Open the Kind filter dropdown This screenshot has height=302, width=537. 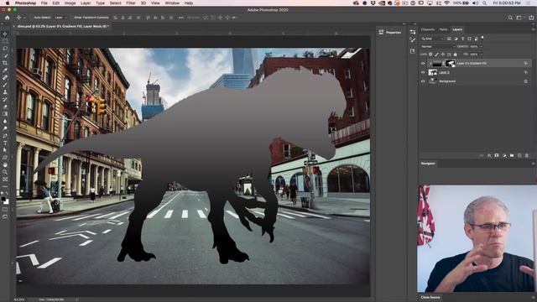click(433, 39)
